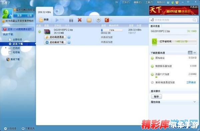Screen dimensions: 200x131
Task: Click the gray 离线/高速通道加速 status icon
Action: pyautogui.click(x=152, y=83)
